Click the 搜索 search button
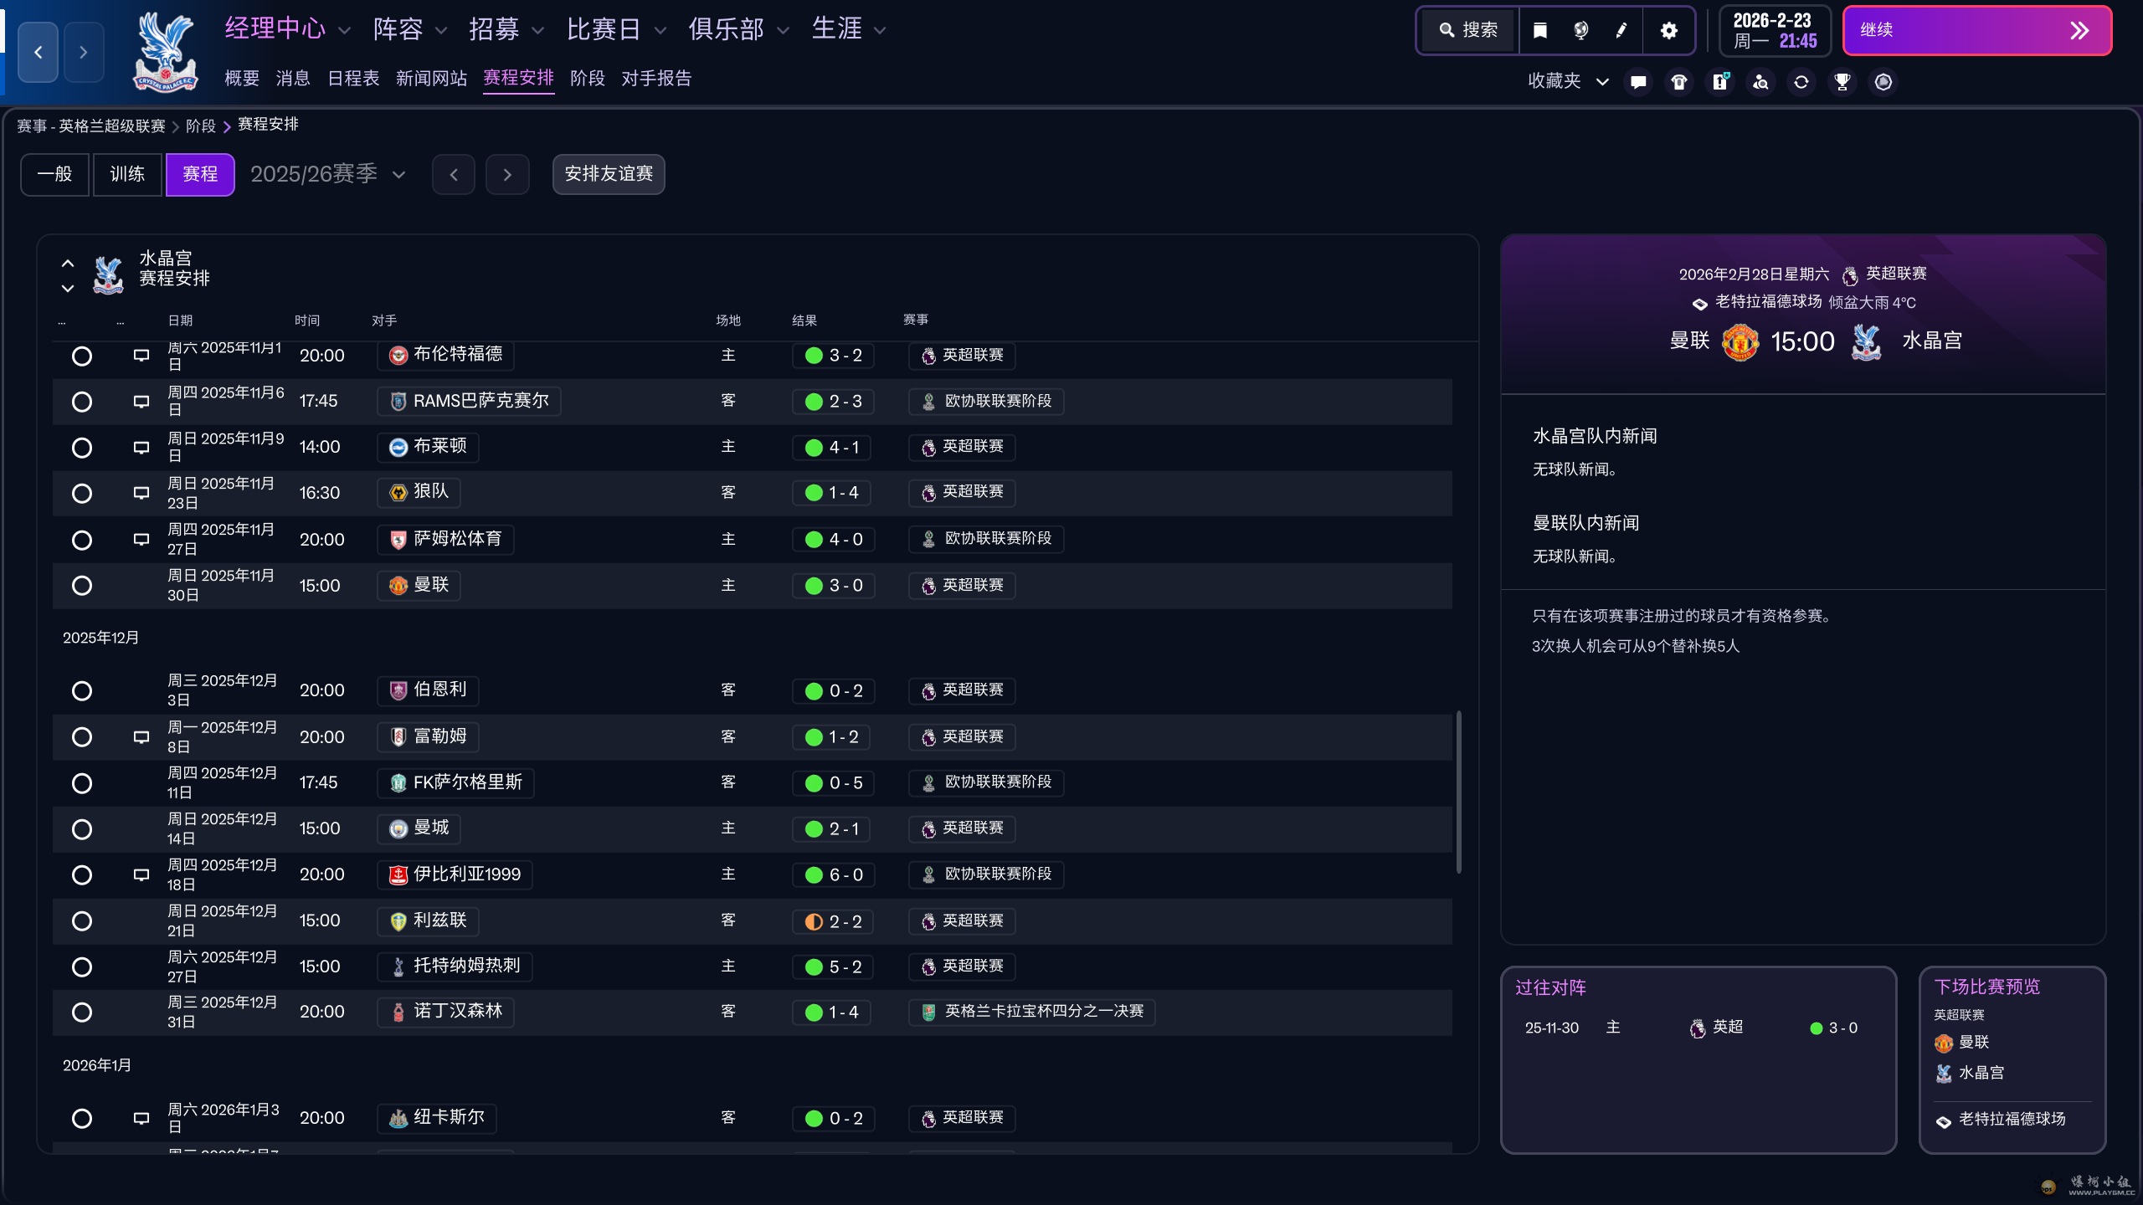The image size is (2143, 1205). coord(1469,31)
